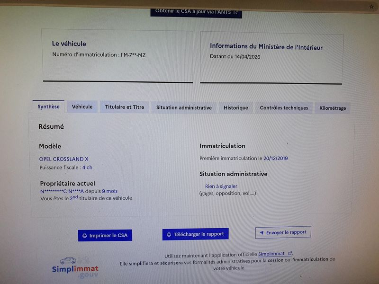Viewport: 379px width, 284px height.
Task: Click Obtenir le CSA à jour via l'ANTS
Action: click(x=196, y=12)
